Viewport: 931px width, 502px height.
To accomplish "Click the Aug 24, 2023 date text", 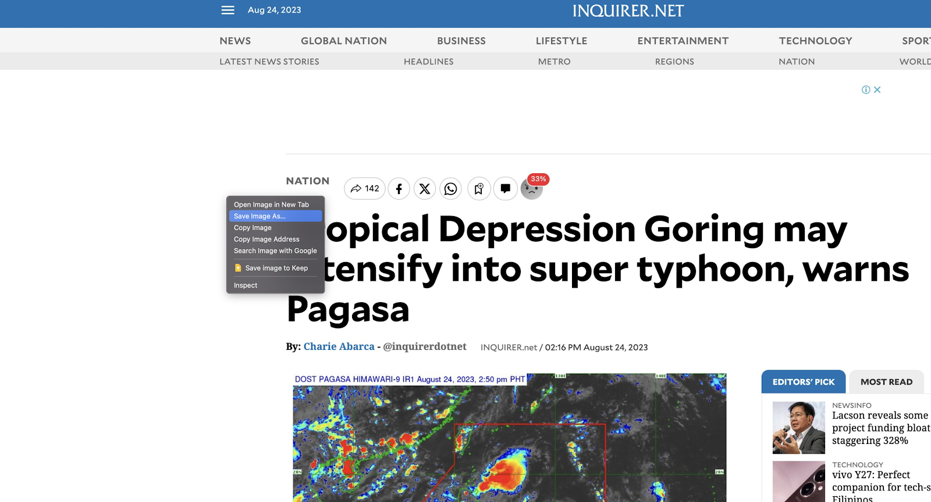I will (275, 10).
